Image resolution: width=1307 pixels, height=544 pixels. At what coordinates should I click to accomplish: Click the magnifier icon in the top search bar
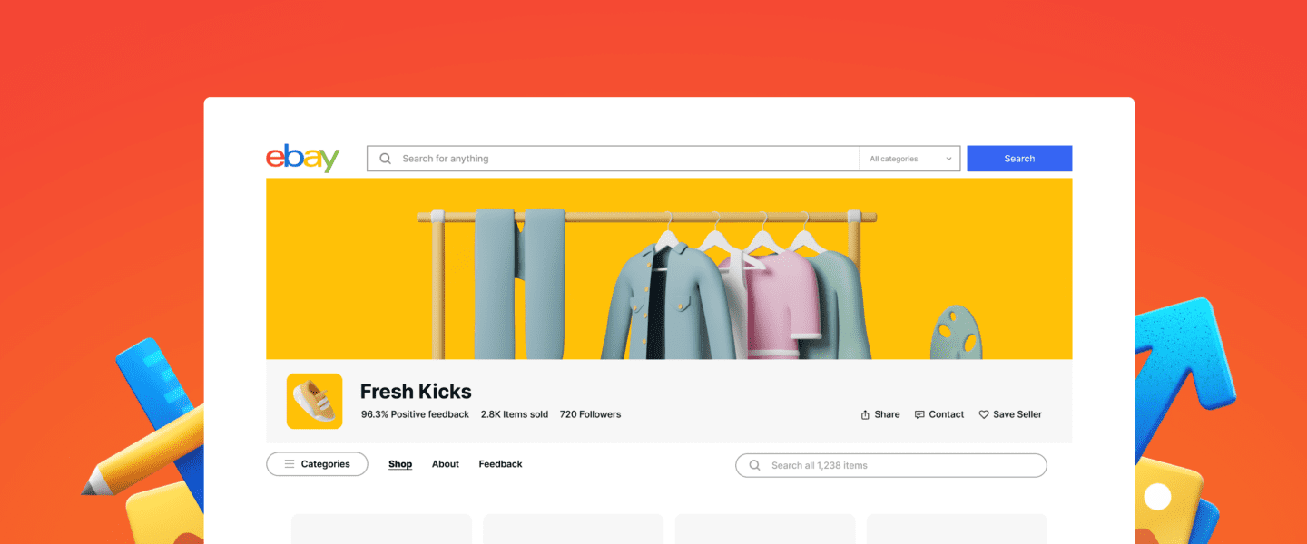pyautogui.click(x=385, y=159)
